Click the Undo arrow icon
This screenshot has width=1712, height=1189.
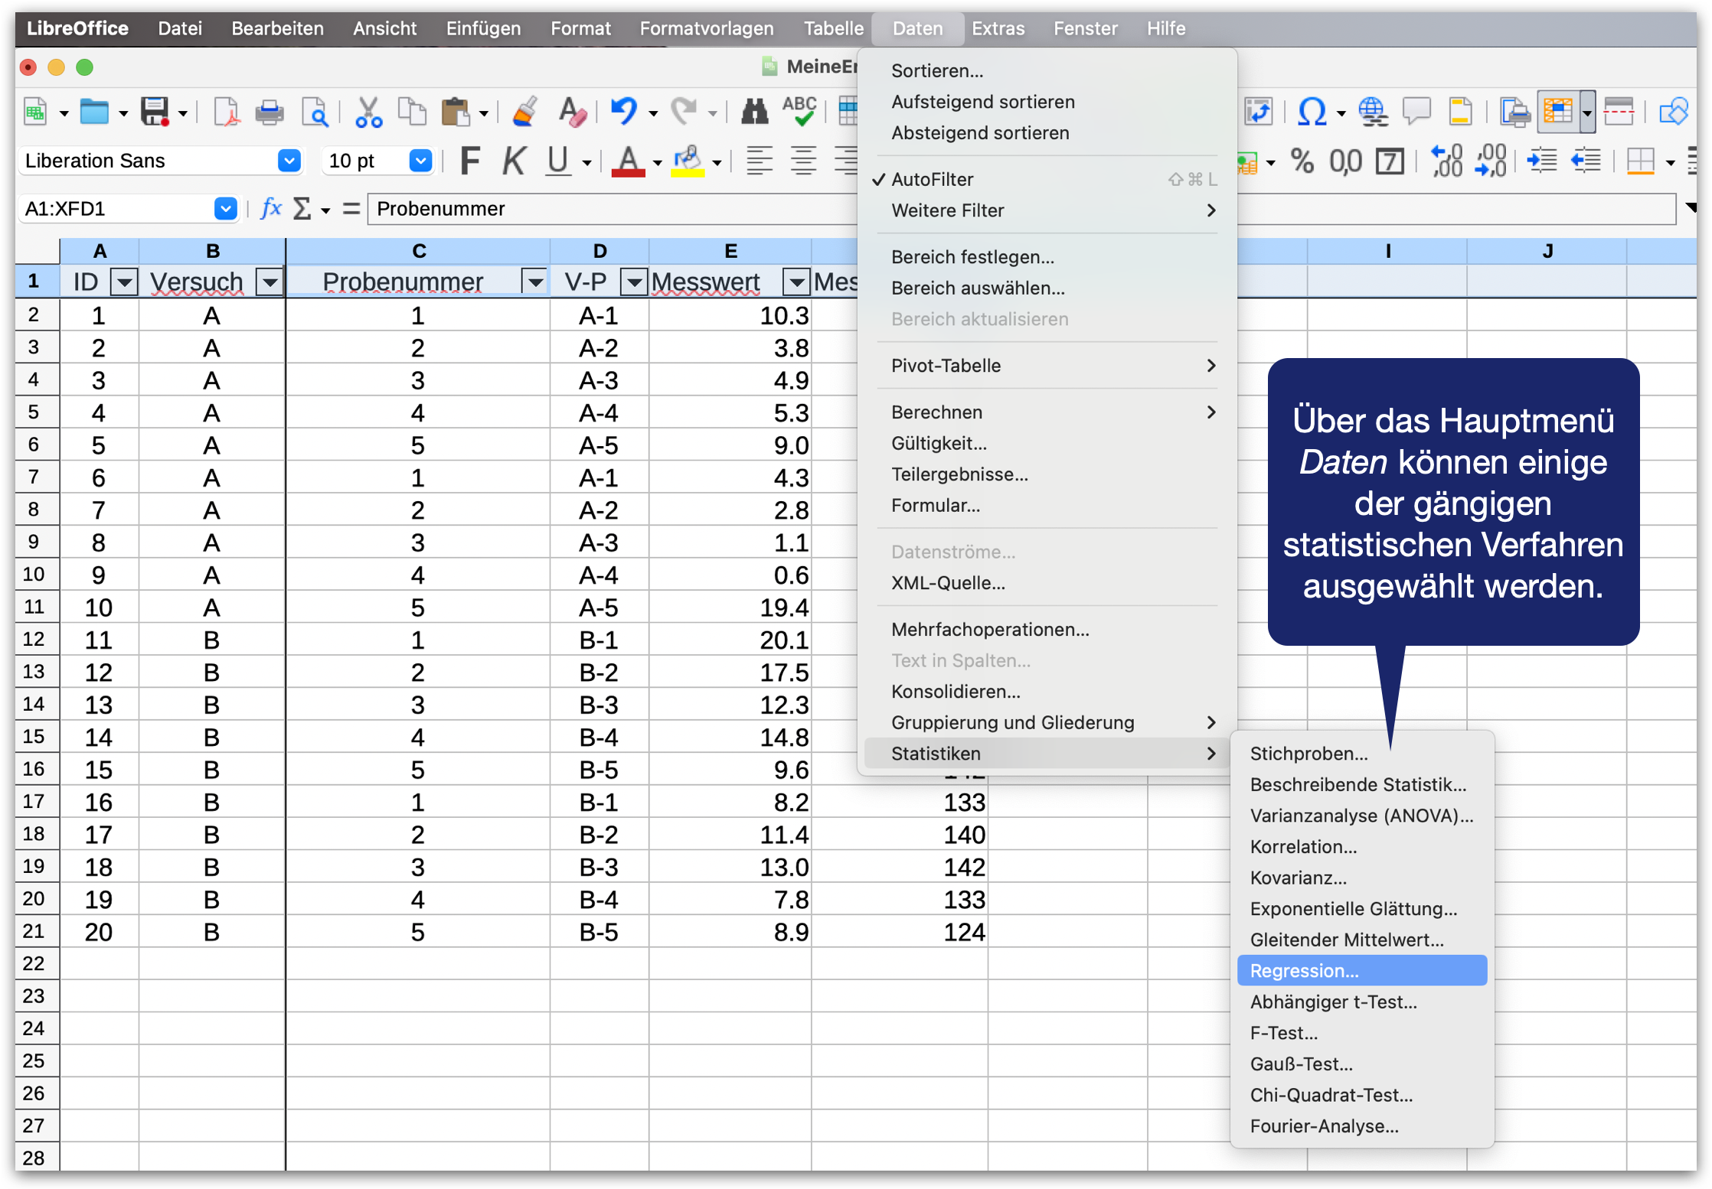click(x=624, y=112)
